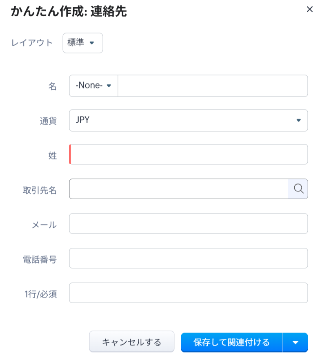
Task: Close the quick create contact dialog
Action: point(310,9)
